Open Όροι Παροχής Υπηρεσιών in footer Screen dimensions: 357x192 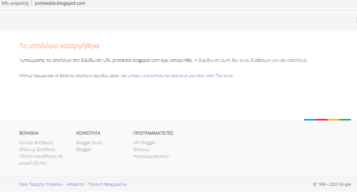click(x=41, y=184)
